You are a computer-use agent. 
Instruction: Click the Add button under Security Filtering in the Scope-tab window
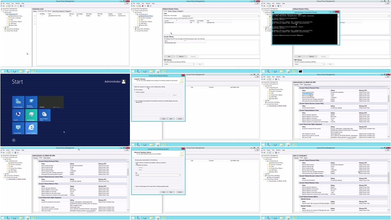click(x=169, y=57)
